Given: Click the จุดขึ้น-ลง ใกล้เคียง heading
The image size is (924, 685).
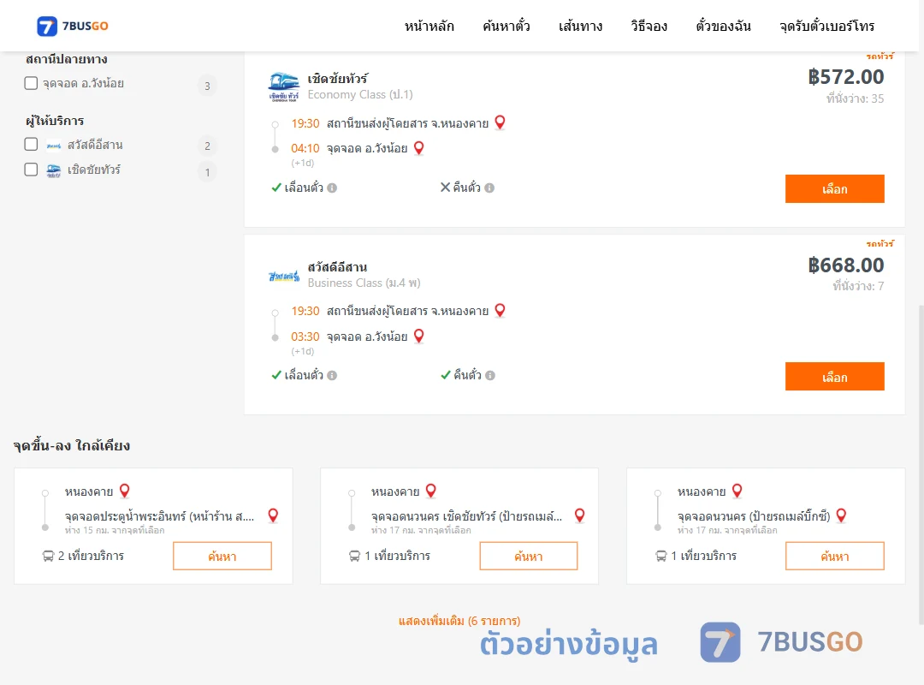Looking at the screenshot, I should (x=72, y=445).
